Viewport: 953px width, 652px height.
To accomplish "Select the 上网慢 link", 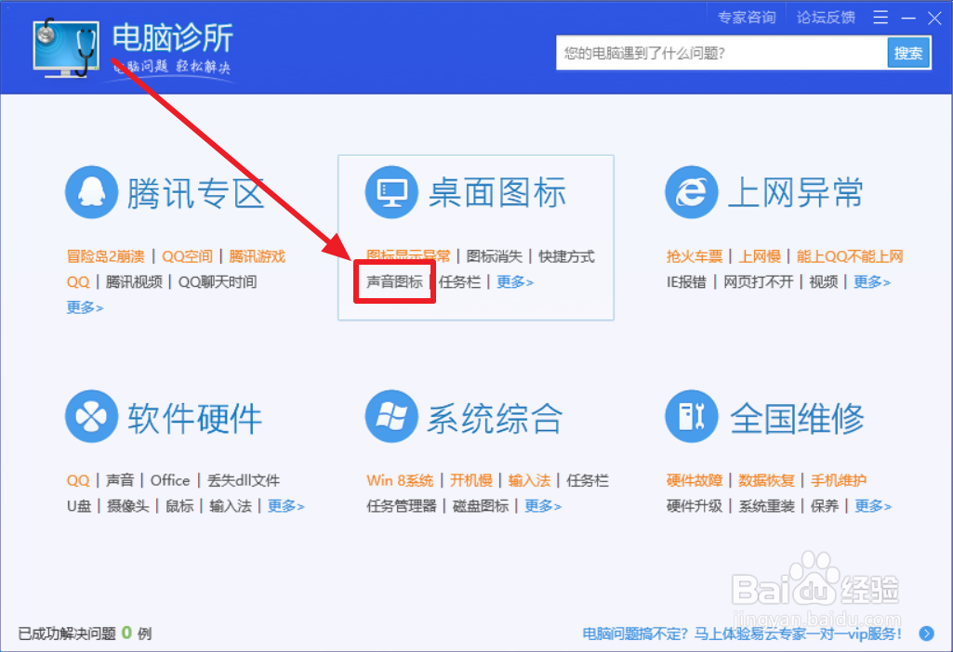I will 760,256.
